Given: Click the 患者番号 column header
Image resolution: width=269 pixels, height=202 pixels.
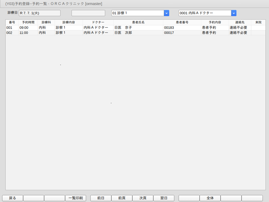Looking at the screenshot, I should pos(182,22).
